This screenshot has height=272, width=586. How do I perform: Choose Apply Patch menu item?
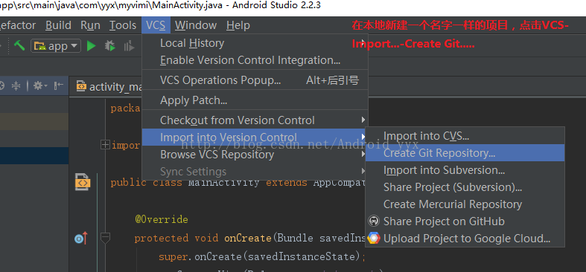point(255,100)
